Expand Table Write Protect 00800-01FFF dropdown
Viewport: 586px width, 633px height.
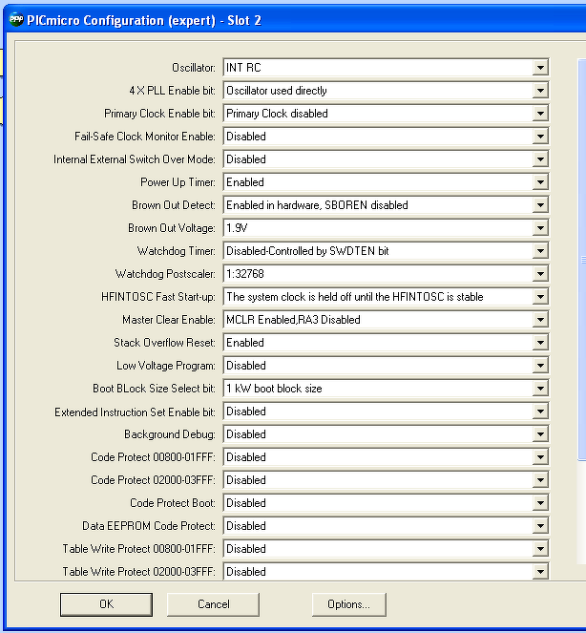pyautogui.click(x=386, y=549)
